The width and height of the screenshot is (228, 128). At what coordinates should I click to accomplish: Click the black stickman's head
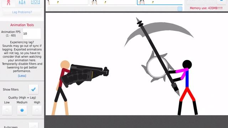187,64
